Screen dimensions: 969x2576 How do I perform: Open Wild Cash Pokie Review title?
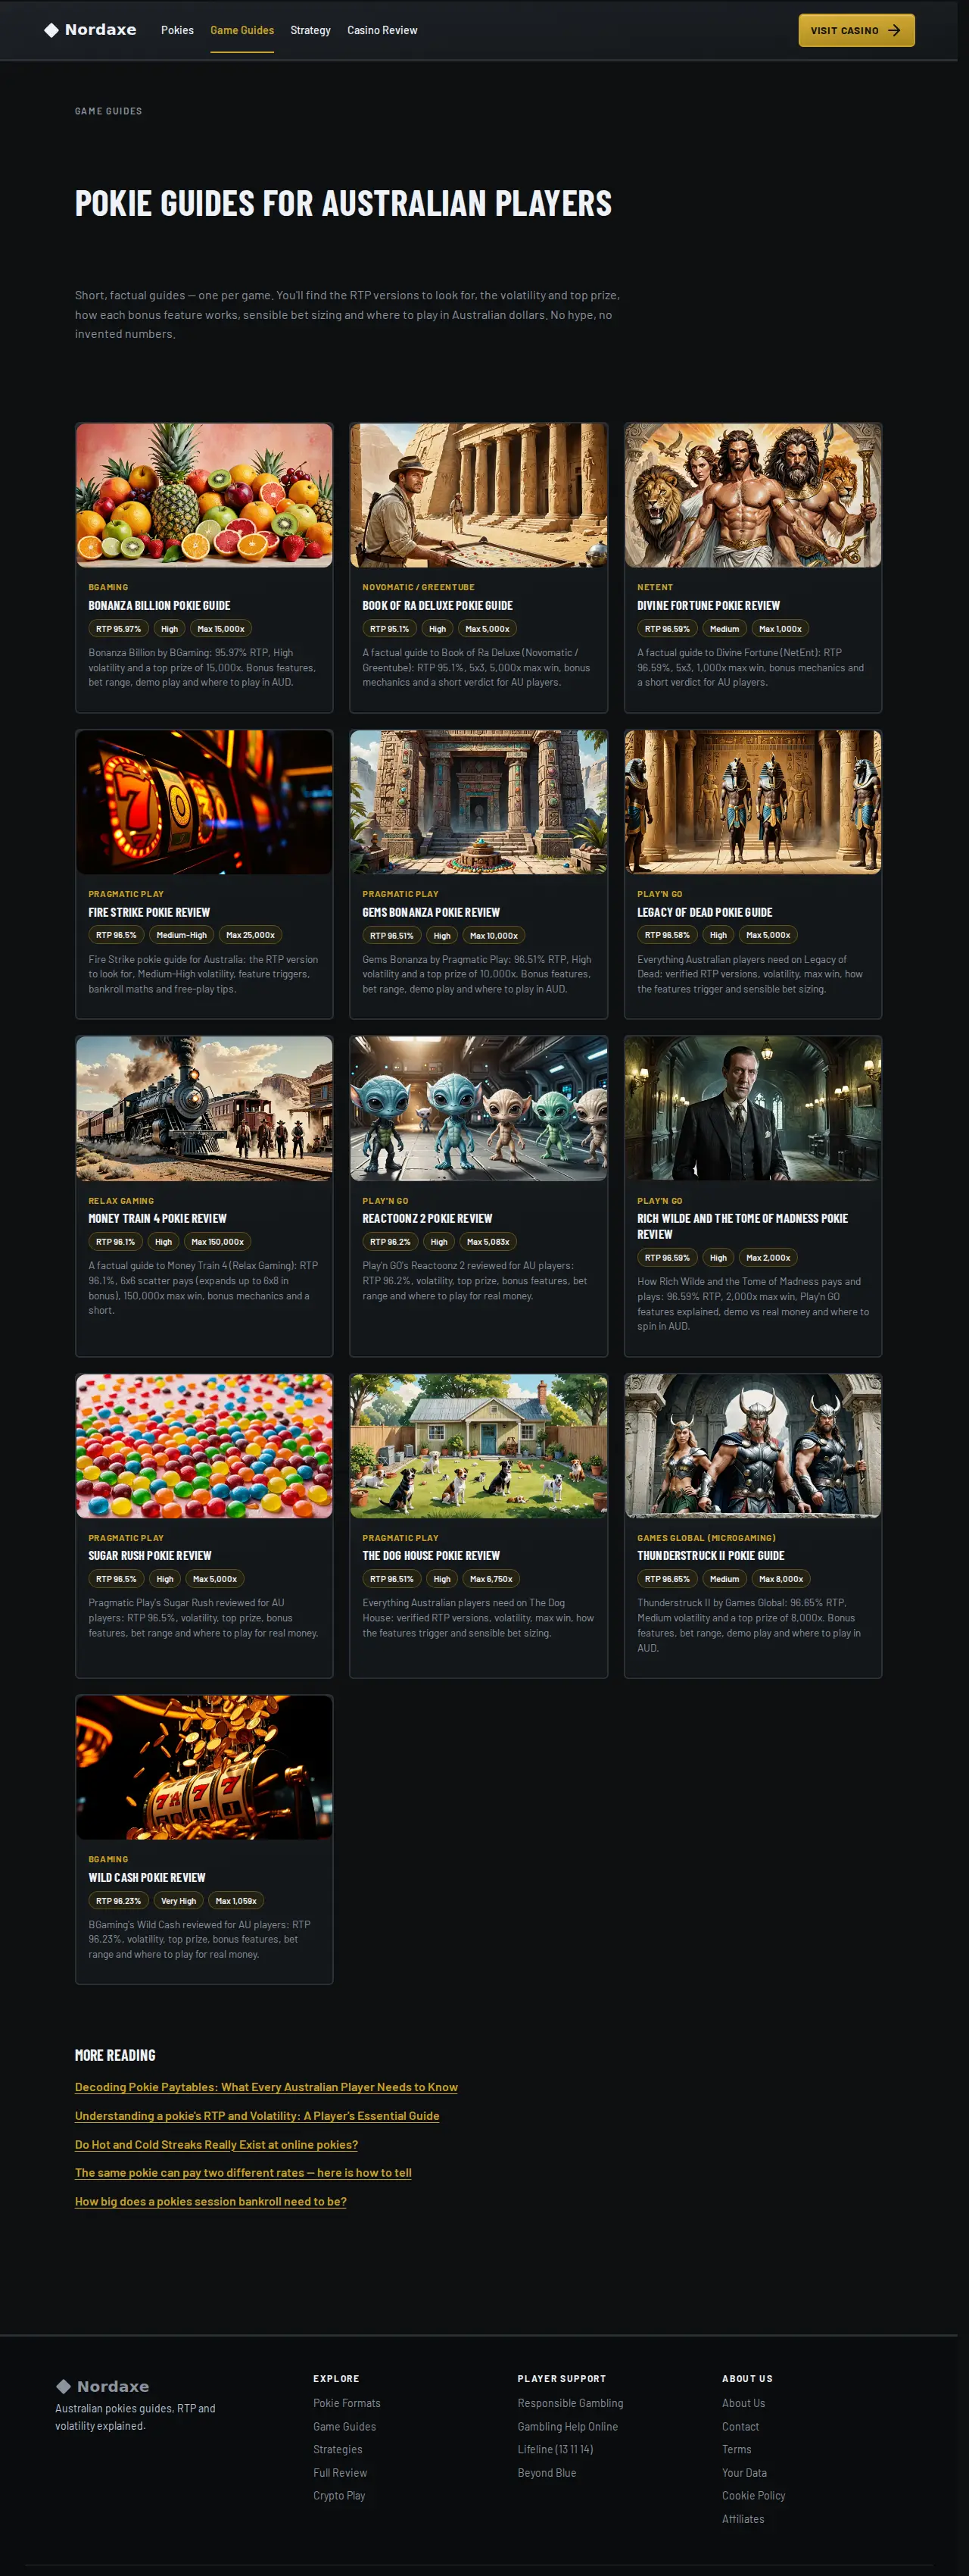click(x=147, y=1877)
